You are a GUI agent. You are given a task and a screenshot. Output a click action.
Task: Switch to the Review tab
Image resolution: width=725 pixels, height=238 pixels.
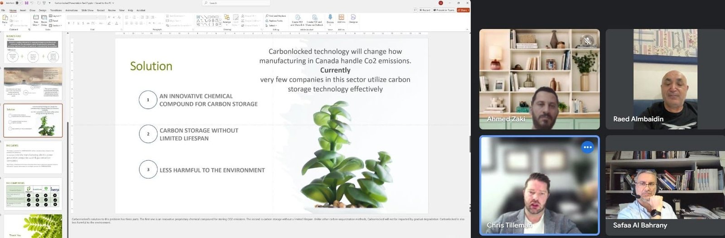tap(111, 10)
